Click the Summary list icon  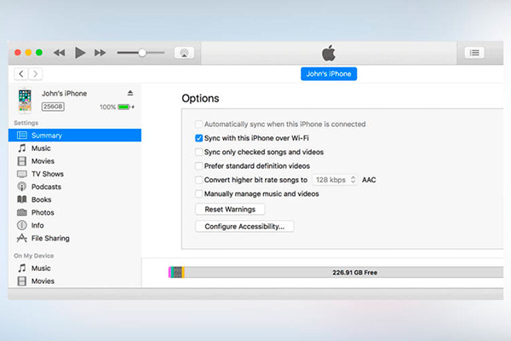(22, 135)
